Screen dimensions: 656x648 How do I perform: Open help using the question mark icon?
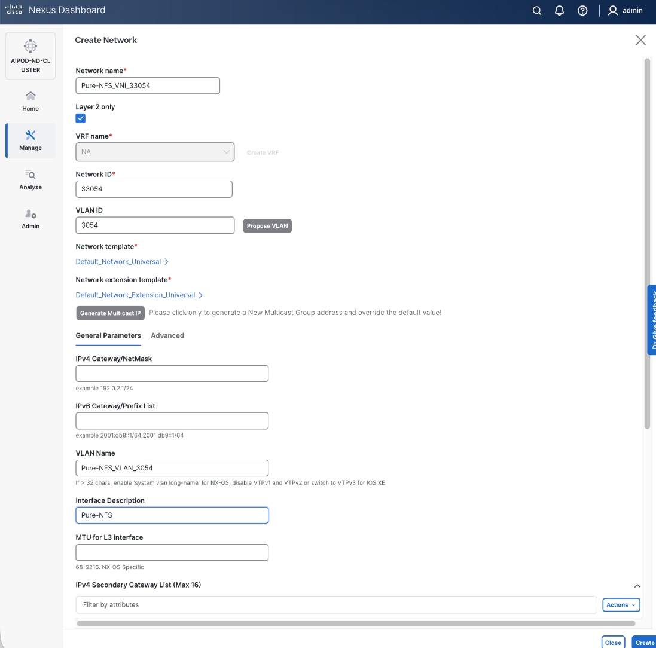coord(582,10)
